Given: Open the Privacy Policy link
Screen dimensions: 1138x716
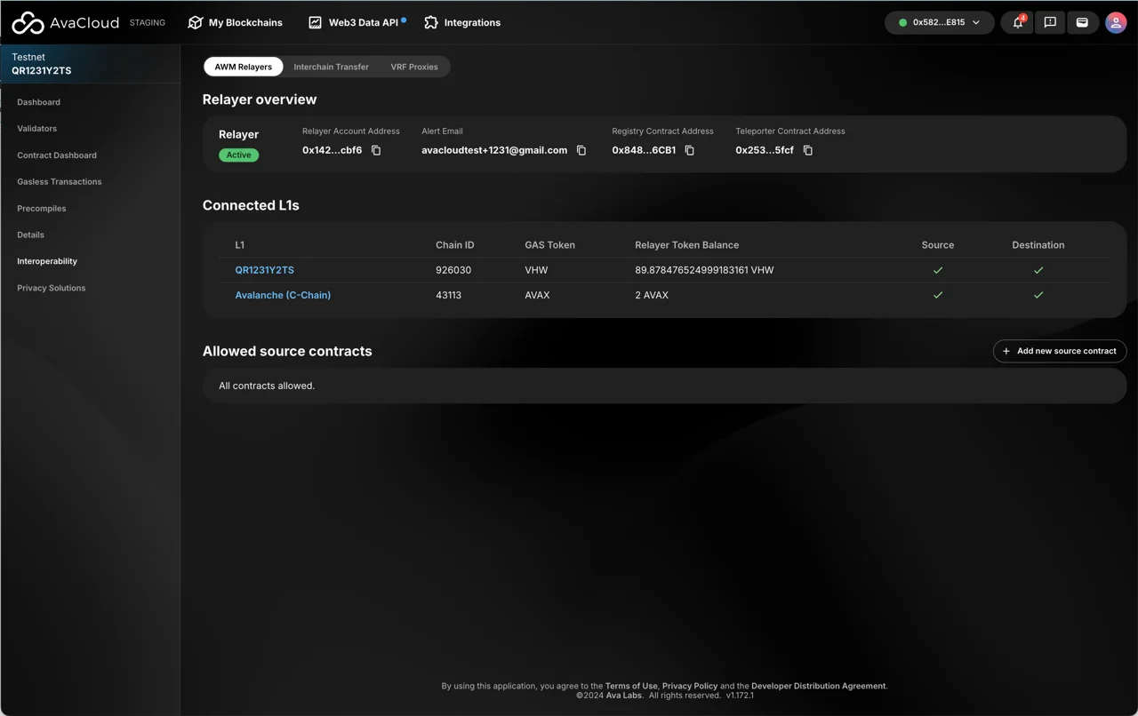Looking at the screenshot, I should click(x=690, y=686).
